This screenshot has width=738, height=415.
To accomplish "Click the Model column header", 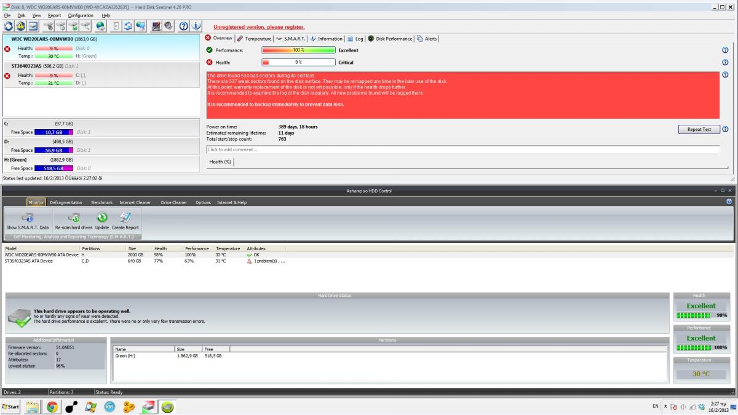I will tap(41, 248).
